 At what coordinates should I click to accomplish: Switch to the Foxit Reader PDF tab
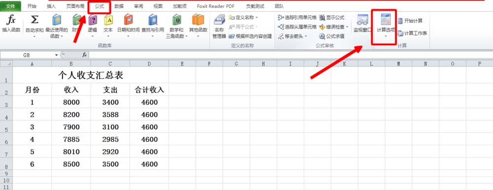tap(216, 6)
